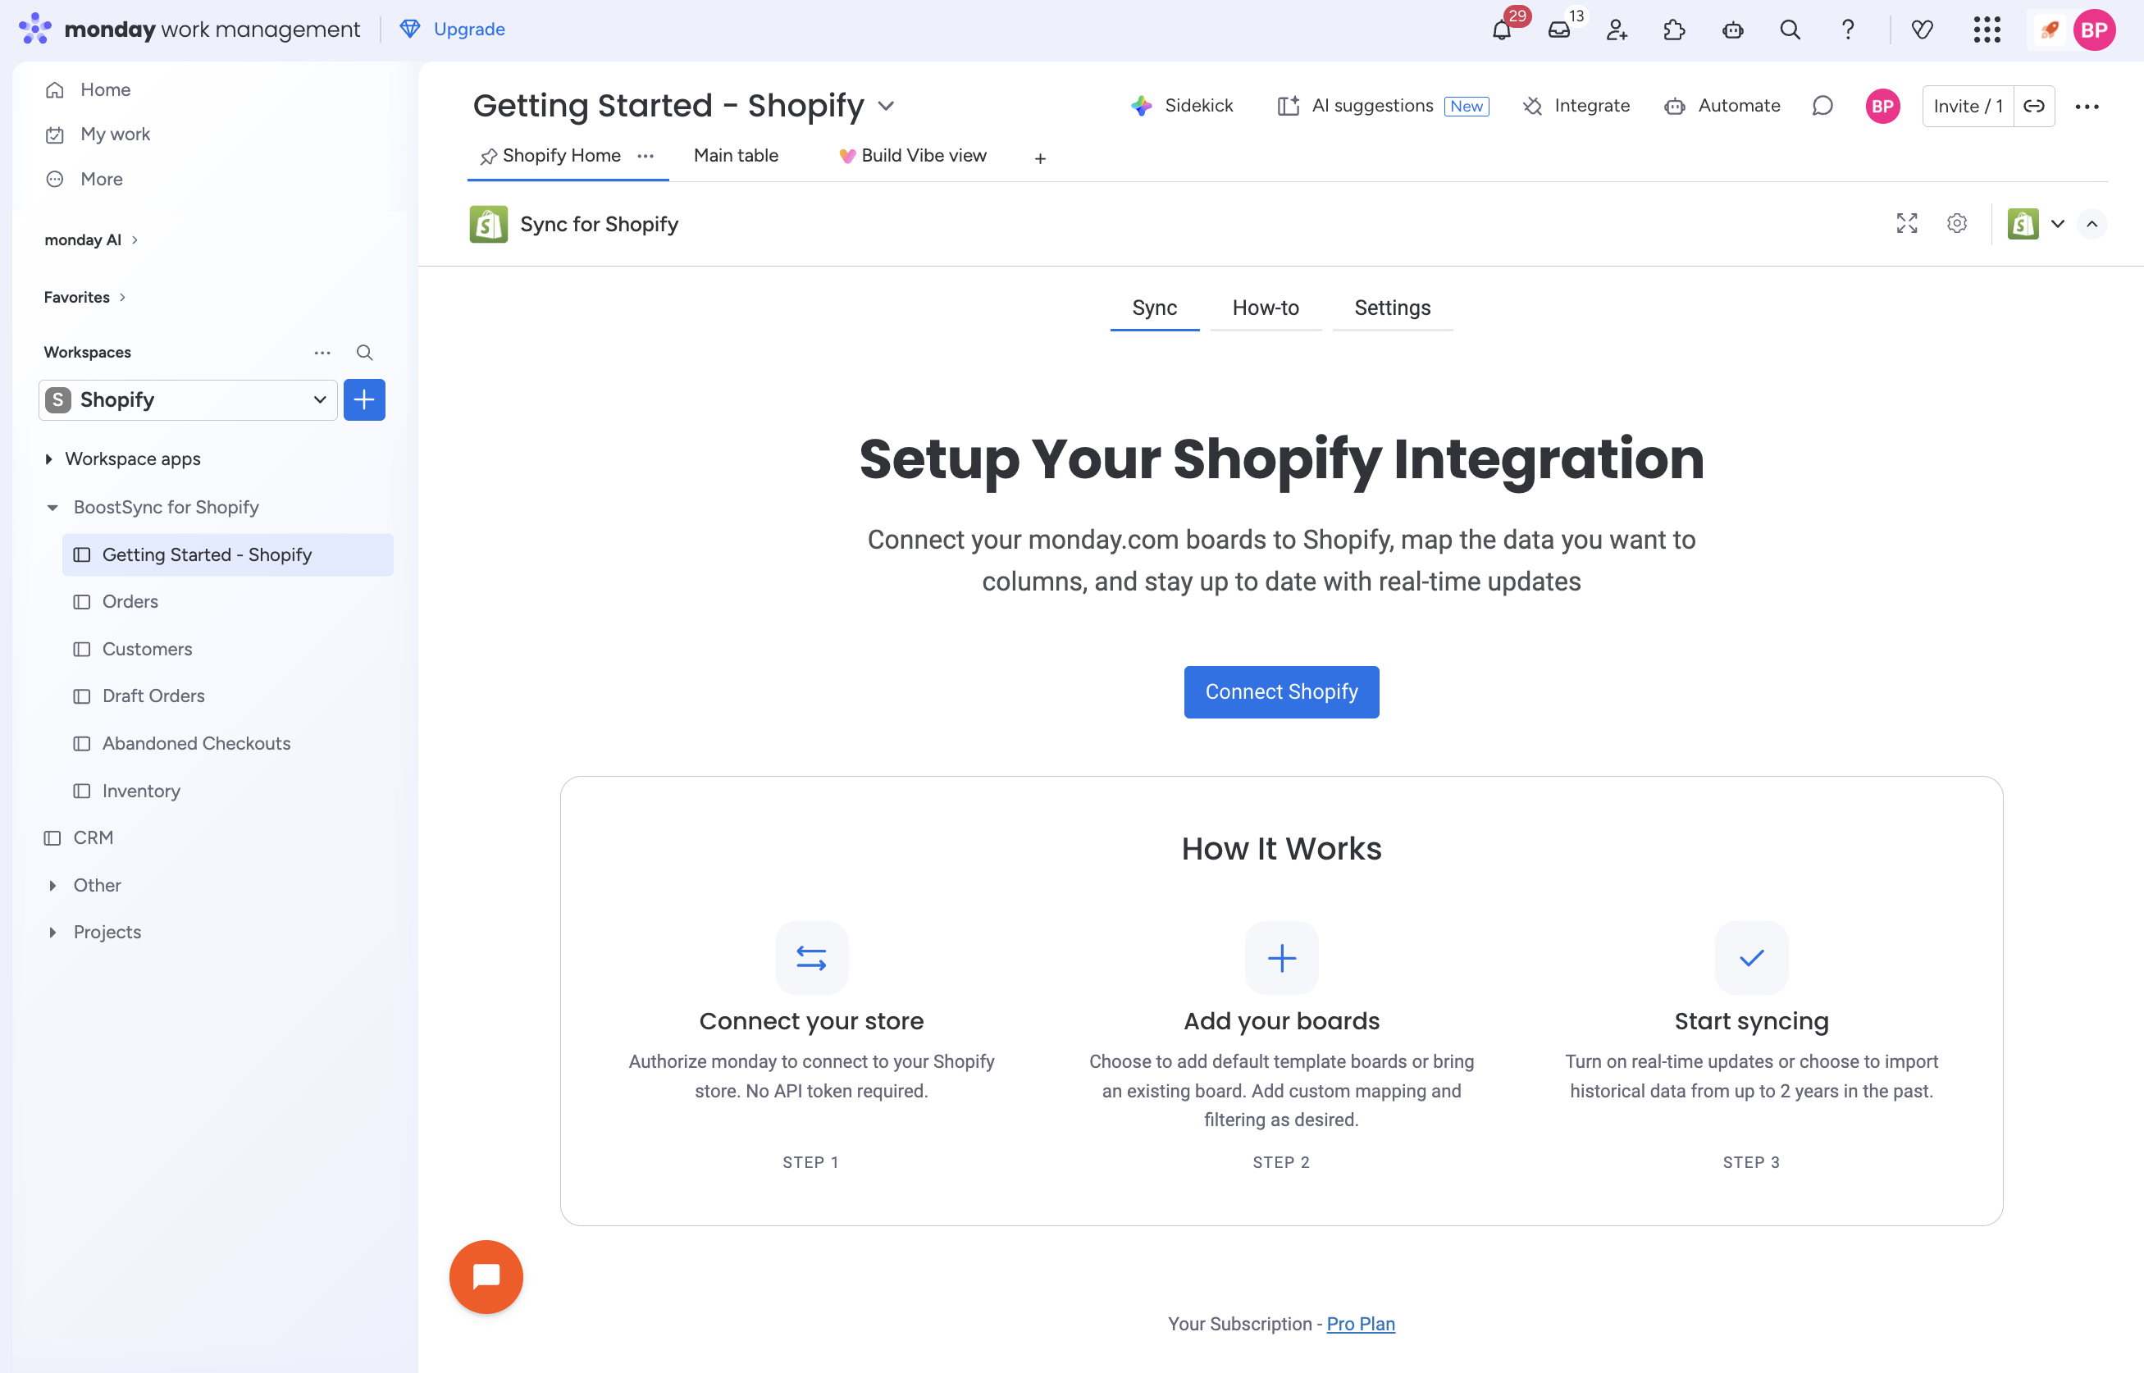This screenshot has width=2144, height=1373.
Task: Collapse the app header with up chevron
Action: 2092,223
